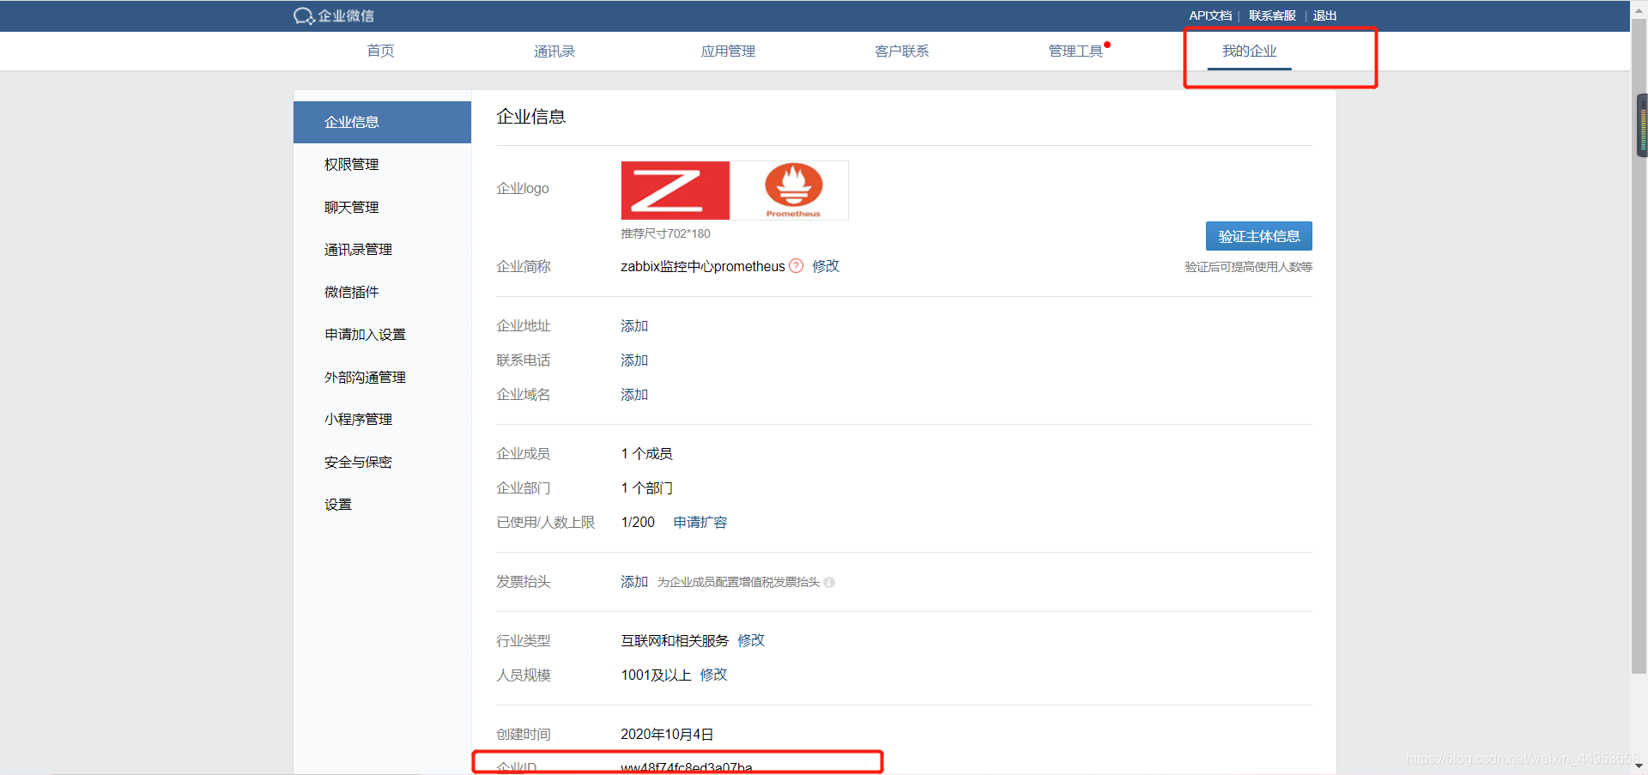Viewport: 1648px width, 775px height.
Task: Click the 验证后可提高使用人数等 note
Action: 1248,267
